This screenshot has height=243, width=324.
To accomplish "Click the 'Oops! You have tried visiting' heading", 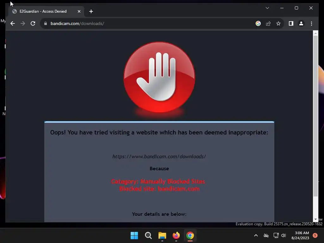I will tap(159, 133).
